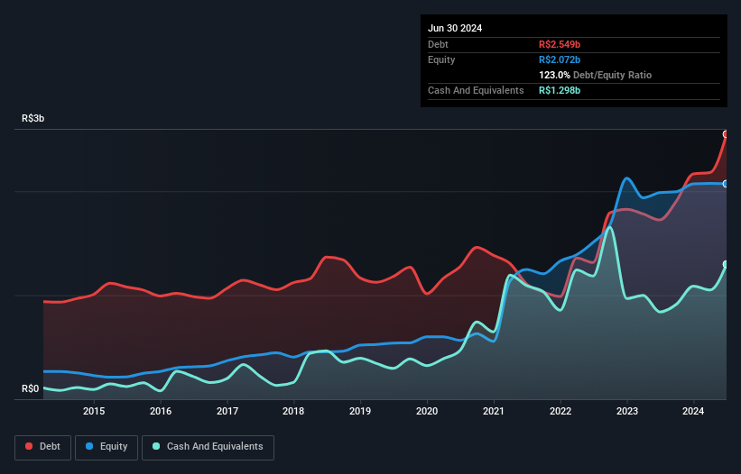This screenshot has height=474, width=741.
Task: Click the 2024 x-axis label
Action: pos(693,411)
